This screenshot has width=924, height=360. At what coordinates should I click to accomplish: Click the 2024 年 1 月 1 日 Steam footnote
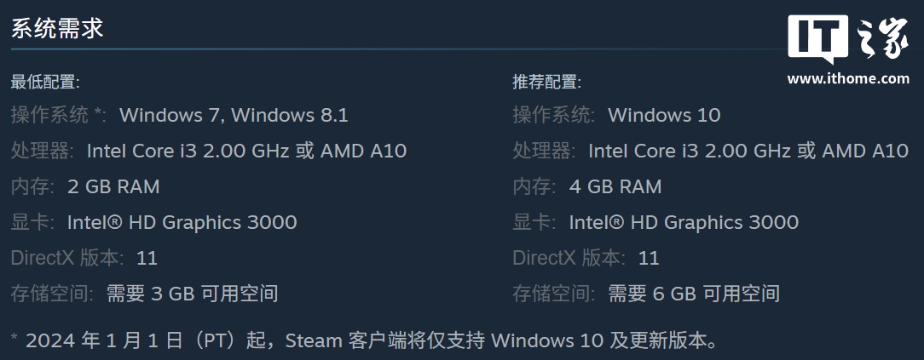point(366,340)
